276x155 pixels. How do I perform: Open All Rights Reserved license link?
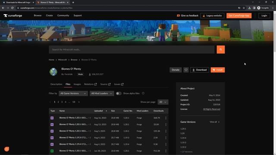pyautogui.click(x=212, y=109)
